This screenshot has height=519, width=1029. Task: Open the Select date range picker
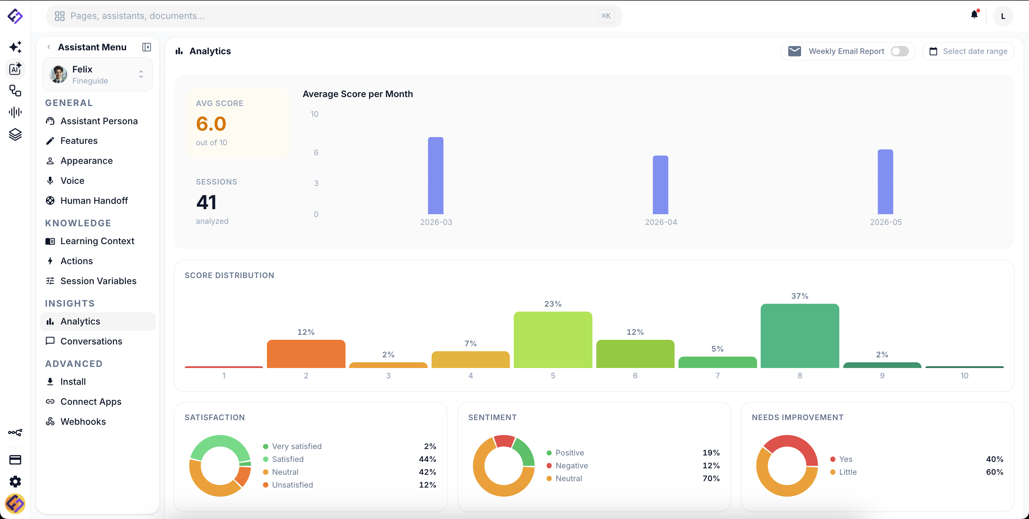(968, 51)
